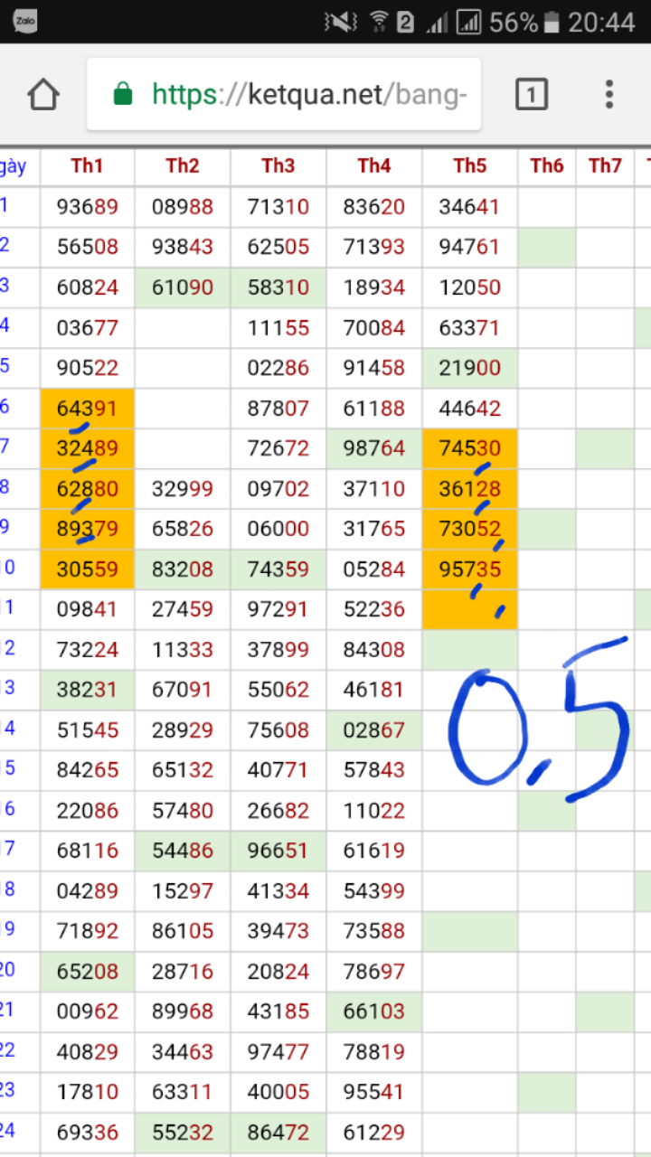This screenshot has height=1157, width=651.
Task: Tap the green cell showing 61090
Action: click(183, 287)
